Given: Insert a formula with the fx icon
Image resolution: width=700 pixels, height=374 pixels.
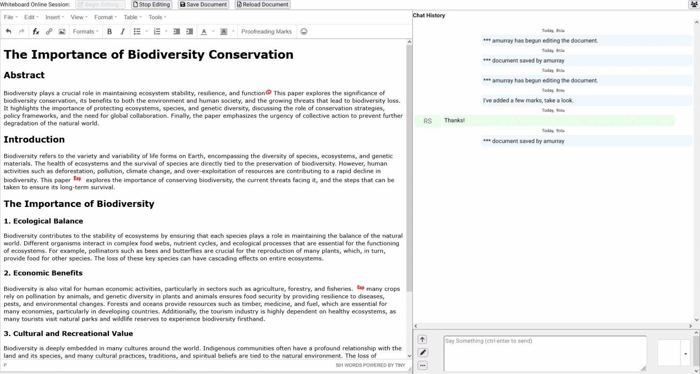Looking at the screenshot, I should (36, 31).
